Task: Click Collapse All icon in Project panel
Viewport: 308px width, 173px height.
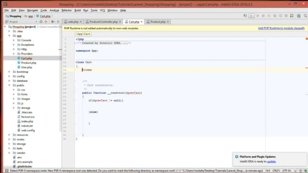Action: [x=46, y=22]
